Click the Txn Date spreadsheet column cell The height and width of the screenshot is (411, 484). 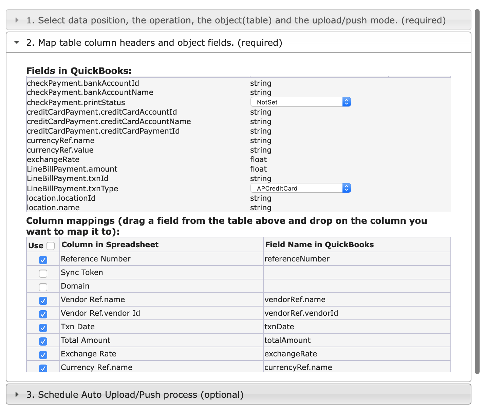click(162, 327)
